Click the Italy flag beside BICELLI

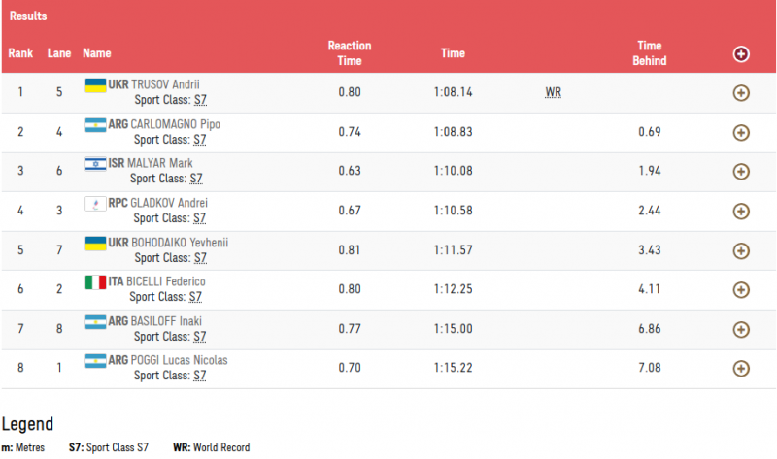[95, 281]
